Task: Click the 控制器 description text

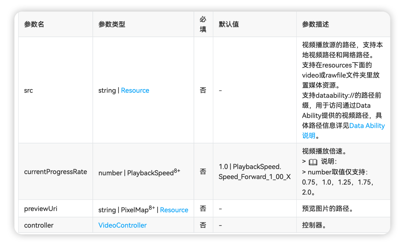Action: (314, 225)
